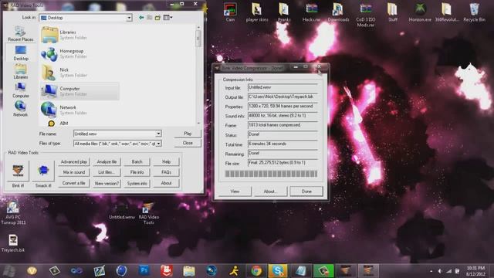The width and height of the screenshot is (494, 278).
Task: Open Untitled.wmv on the desktop
Action: point(122,212)
